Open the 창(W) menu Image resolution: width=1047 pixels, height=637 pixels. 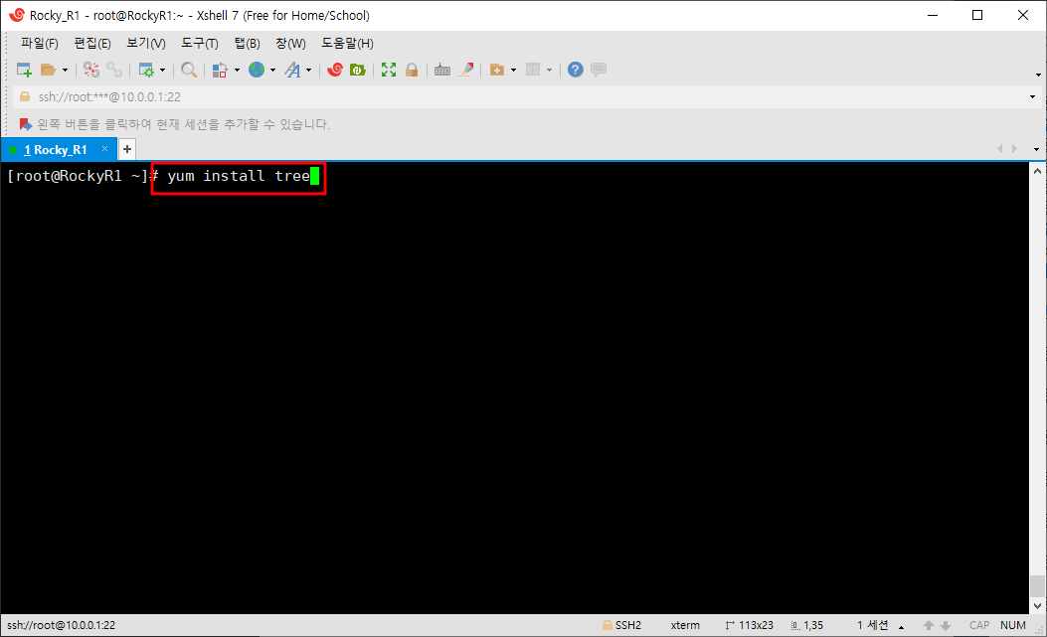[x=290, y=44]
